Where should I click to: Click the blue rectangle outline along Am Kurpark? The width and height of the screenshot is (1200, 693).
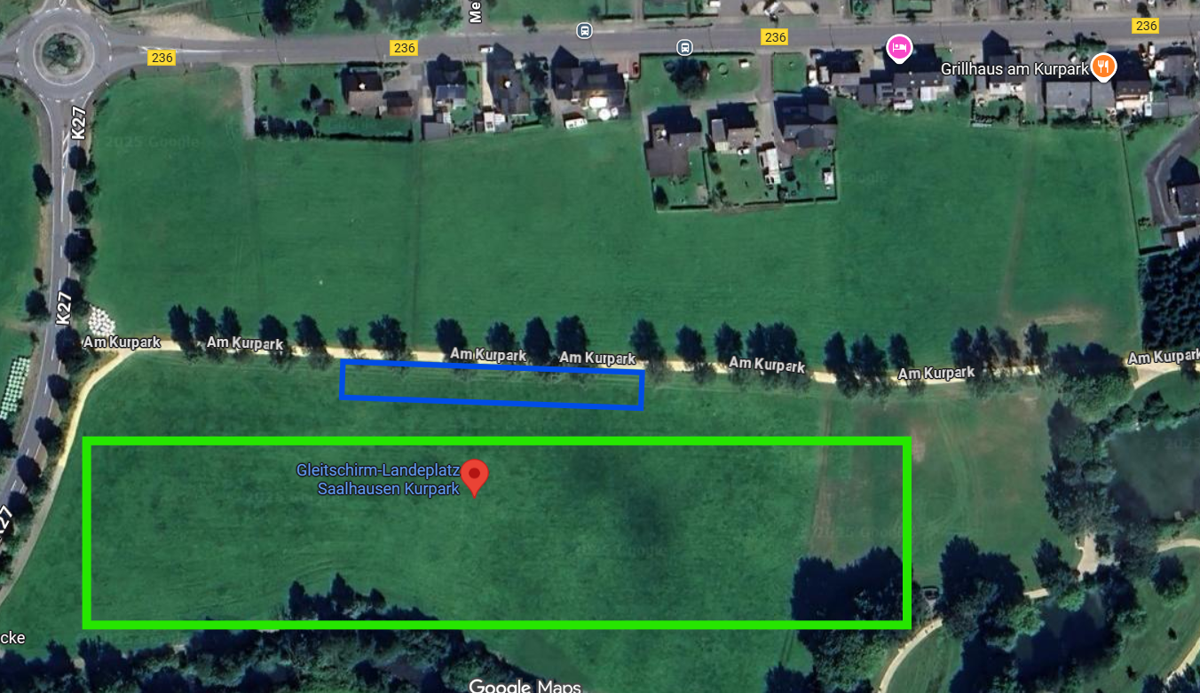(492, 384)
